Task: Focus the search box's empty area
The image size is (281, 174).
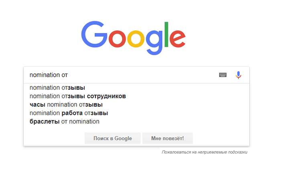Action: click(x=140, y=75)
